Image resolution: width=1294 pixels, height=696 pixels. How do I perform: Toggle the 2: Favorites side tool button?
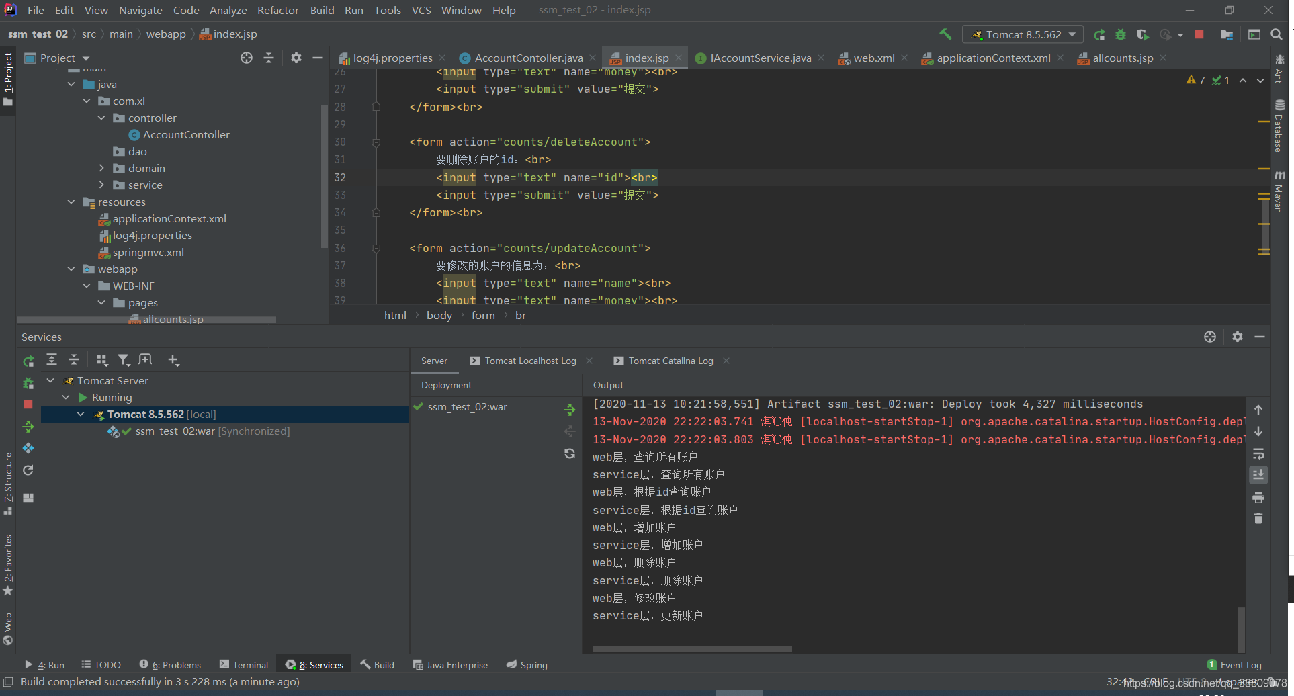[8, 564]
